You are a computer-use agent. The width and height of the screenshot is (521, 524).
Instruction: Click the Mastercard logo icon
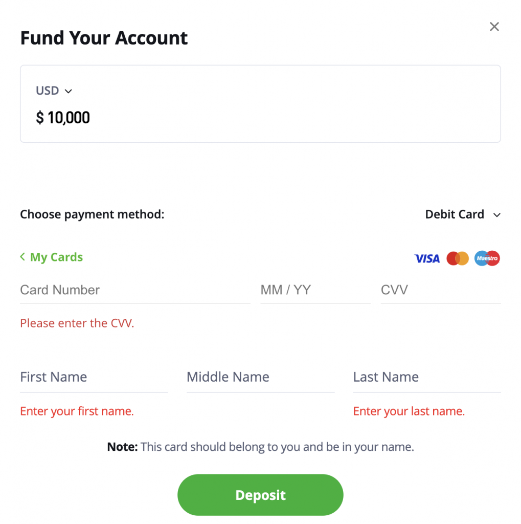pos(458,258)
